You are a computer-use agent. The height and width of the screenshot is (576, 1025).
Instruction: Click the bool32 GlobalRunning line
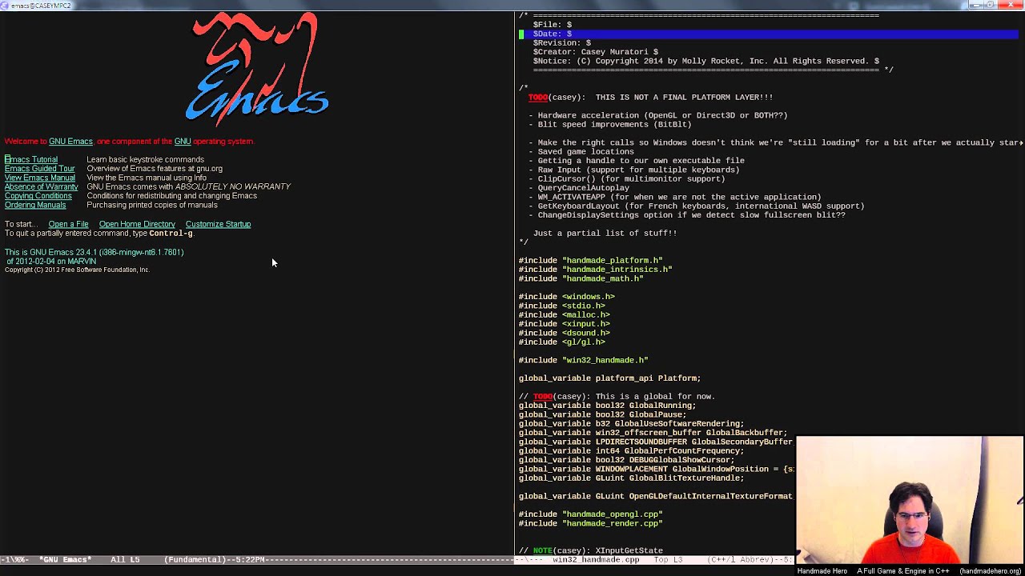point(608,406)
